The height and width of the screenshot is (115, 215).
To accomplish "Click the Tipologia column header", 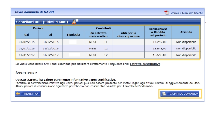I will (x=73, y=34).
